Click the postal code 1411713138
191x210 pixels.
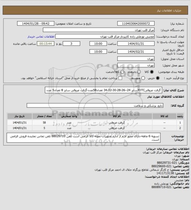click(165, 173)
